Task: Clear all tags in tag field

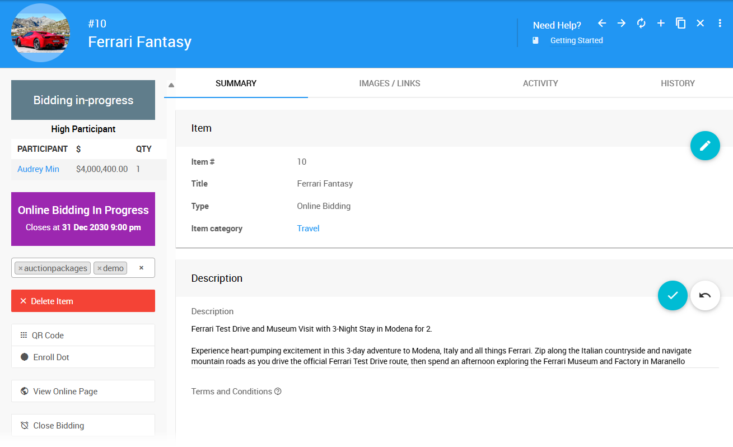Action: pos(141,268)
